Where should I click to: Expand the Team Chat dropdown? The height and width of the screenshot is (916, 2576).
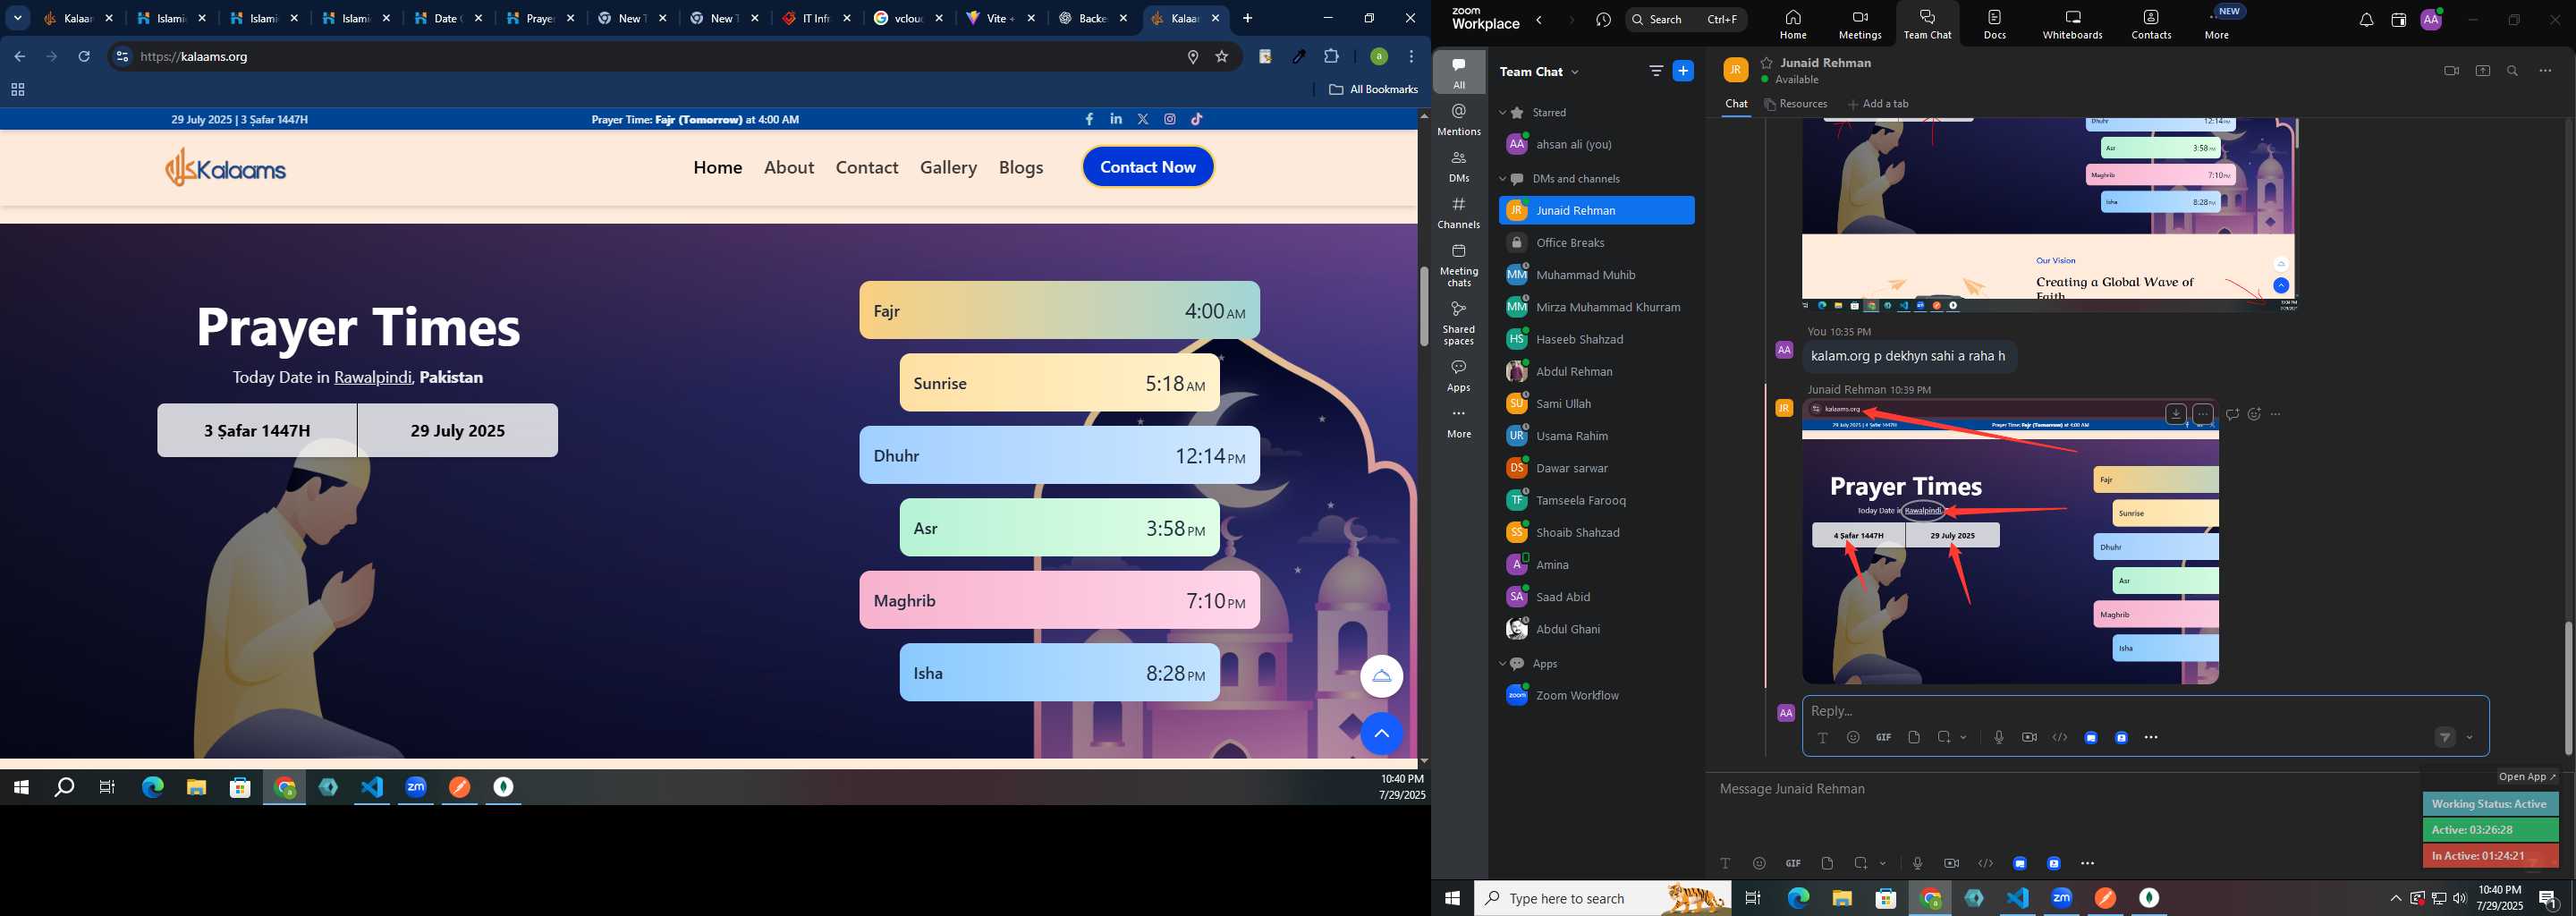click(x=1575, y=72)
